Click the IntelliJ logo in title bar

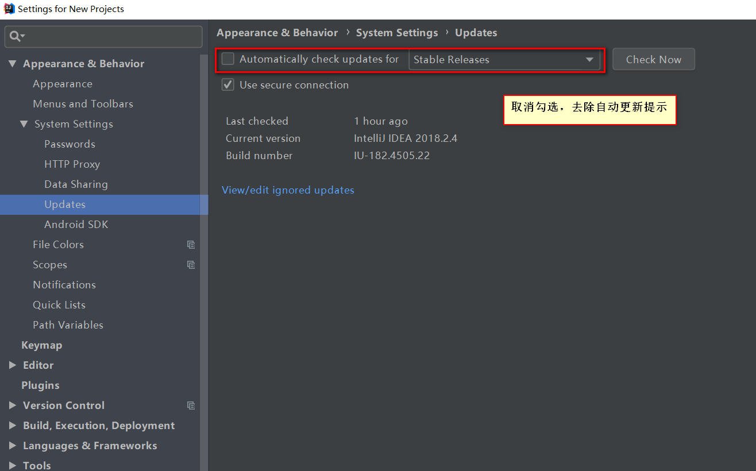pos(9,9)
